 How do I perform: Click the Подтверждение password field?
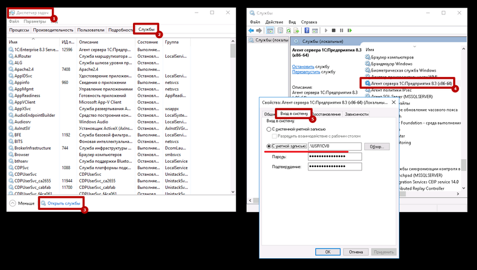click(334, 167)
